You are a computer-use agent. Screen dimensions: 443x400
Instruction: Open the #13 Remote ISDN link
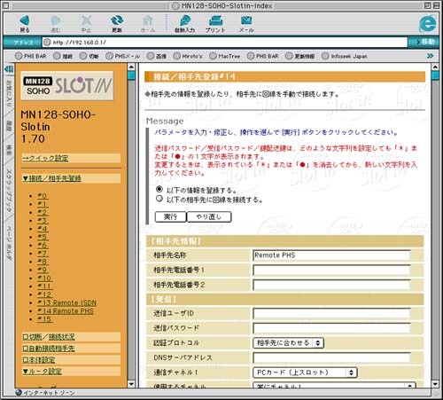coord(66,302)
